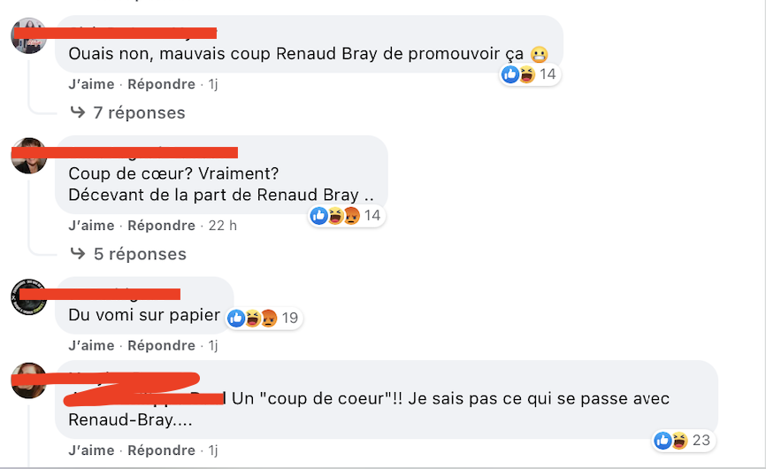This screenshot has width=766, height=469.
Task: Open reactions on 'Coup de cœur? Vraiment?' comment
Action: [347, 215]
